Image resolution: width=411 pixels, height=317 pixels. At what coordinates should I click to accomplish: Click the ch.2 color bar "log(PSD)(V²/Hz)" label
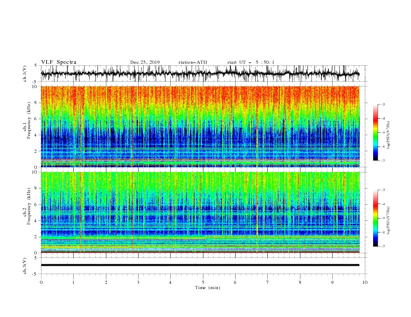[388, 221]
